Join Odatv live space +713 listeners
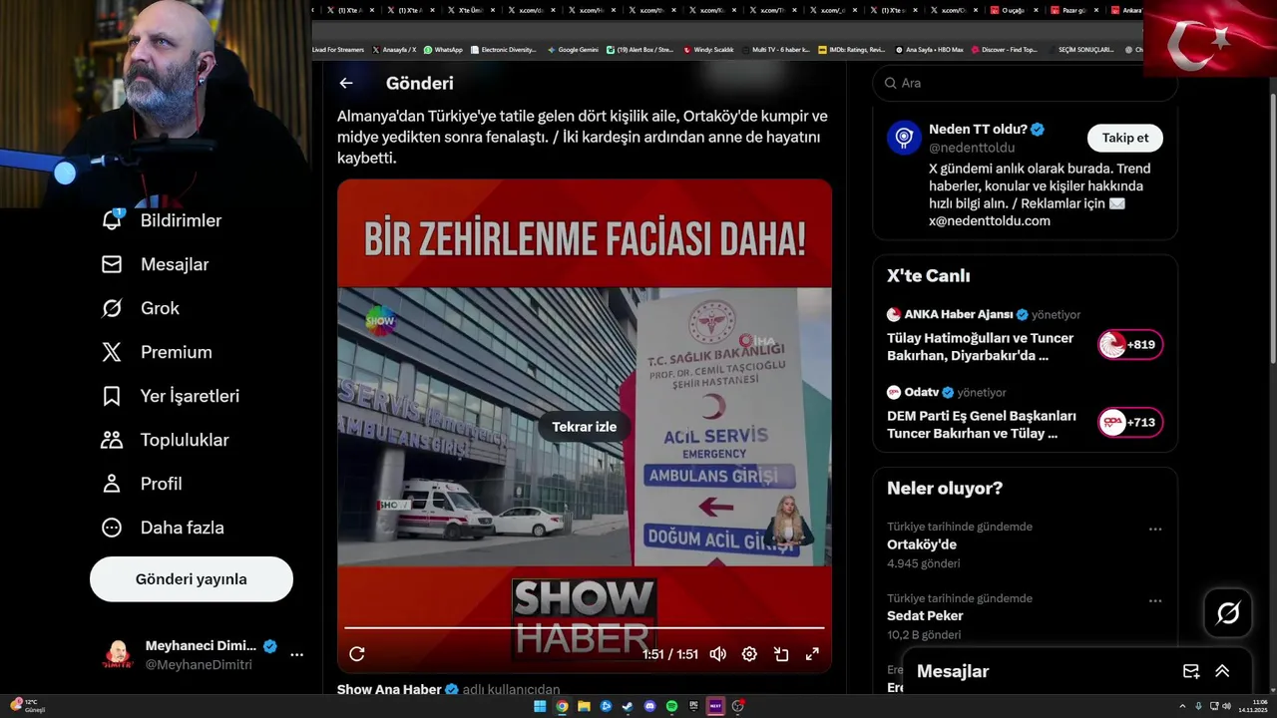Screen dimensions: 1277x718 1130,423
